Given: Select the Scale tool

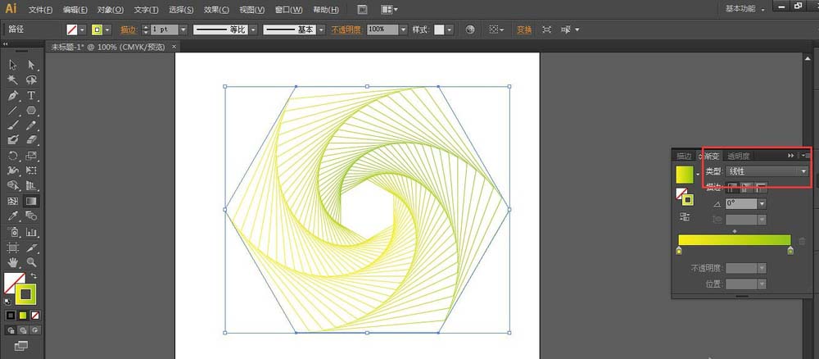Looking at the screenshot, I should tap(31, 155).
